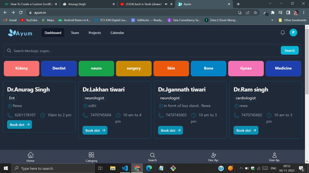Choose the surgery category tile

coord(134,68)
